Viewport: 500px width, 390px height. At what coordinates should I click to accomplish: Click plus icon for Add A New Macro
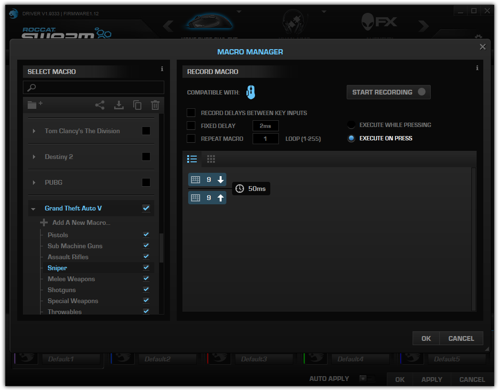44,222
